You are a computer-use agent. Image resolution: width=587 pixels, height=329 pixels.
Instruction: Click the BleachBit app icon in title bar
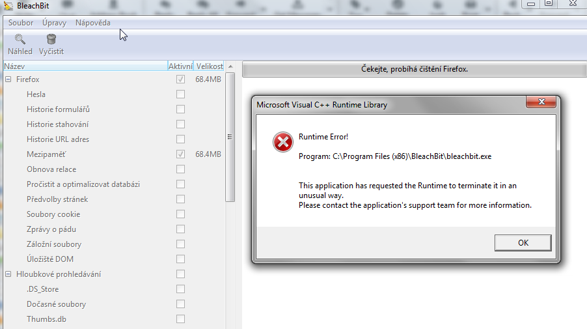click(8, 6)
